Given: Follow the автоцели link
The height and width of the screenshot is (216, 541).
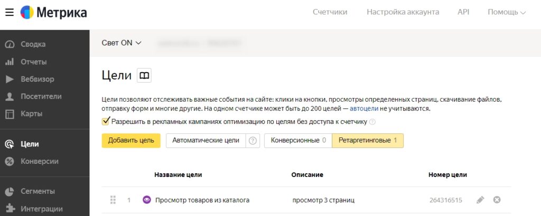Looking at the screenshot, I should tap(364, 109).
